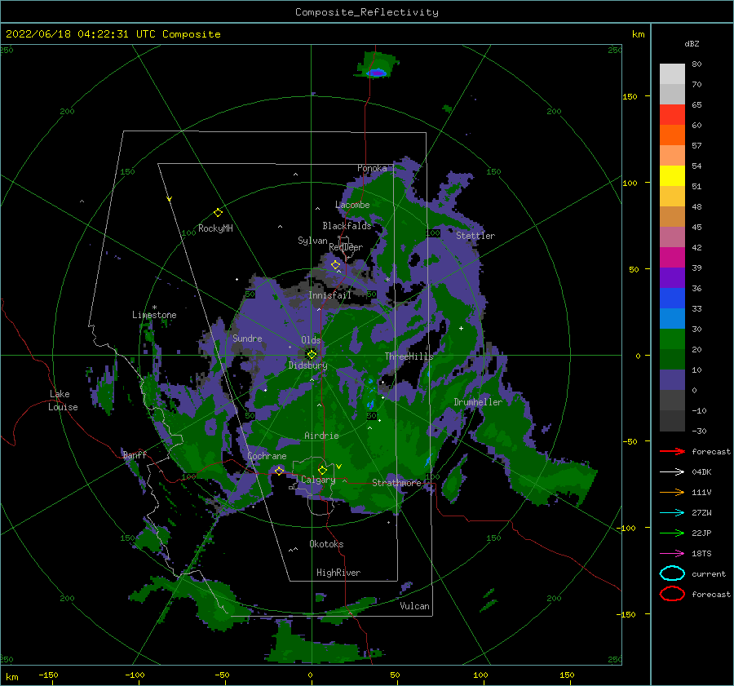Select the RockyMH label
Viewport: 734px width, 686px height.
[215, 228]
